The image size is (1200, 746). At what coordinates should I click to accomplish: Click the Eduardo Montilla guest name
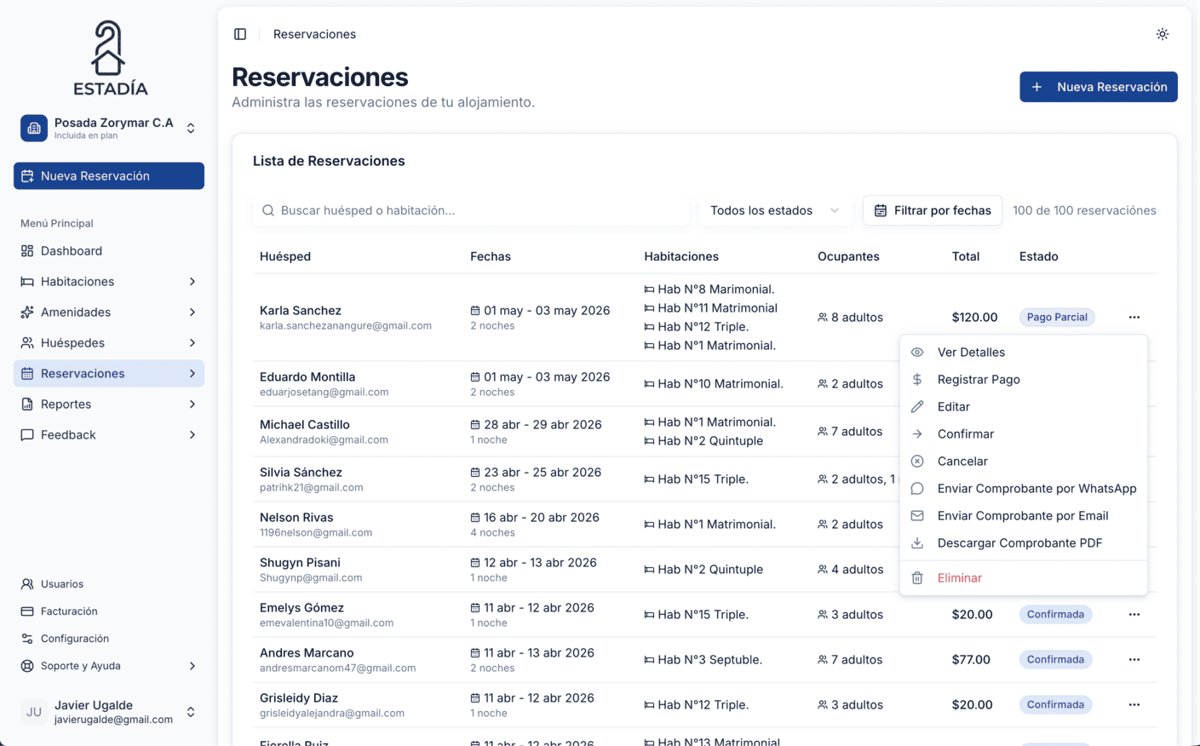click(x=307, y=376)
